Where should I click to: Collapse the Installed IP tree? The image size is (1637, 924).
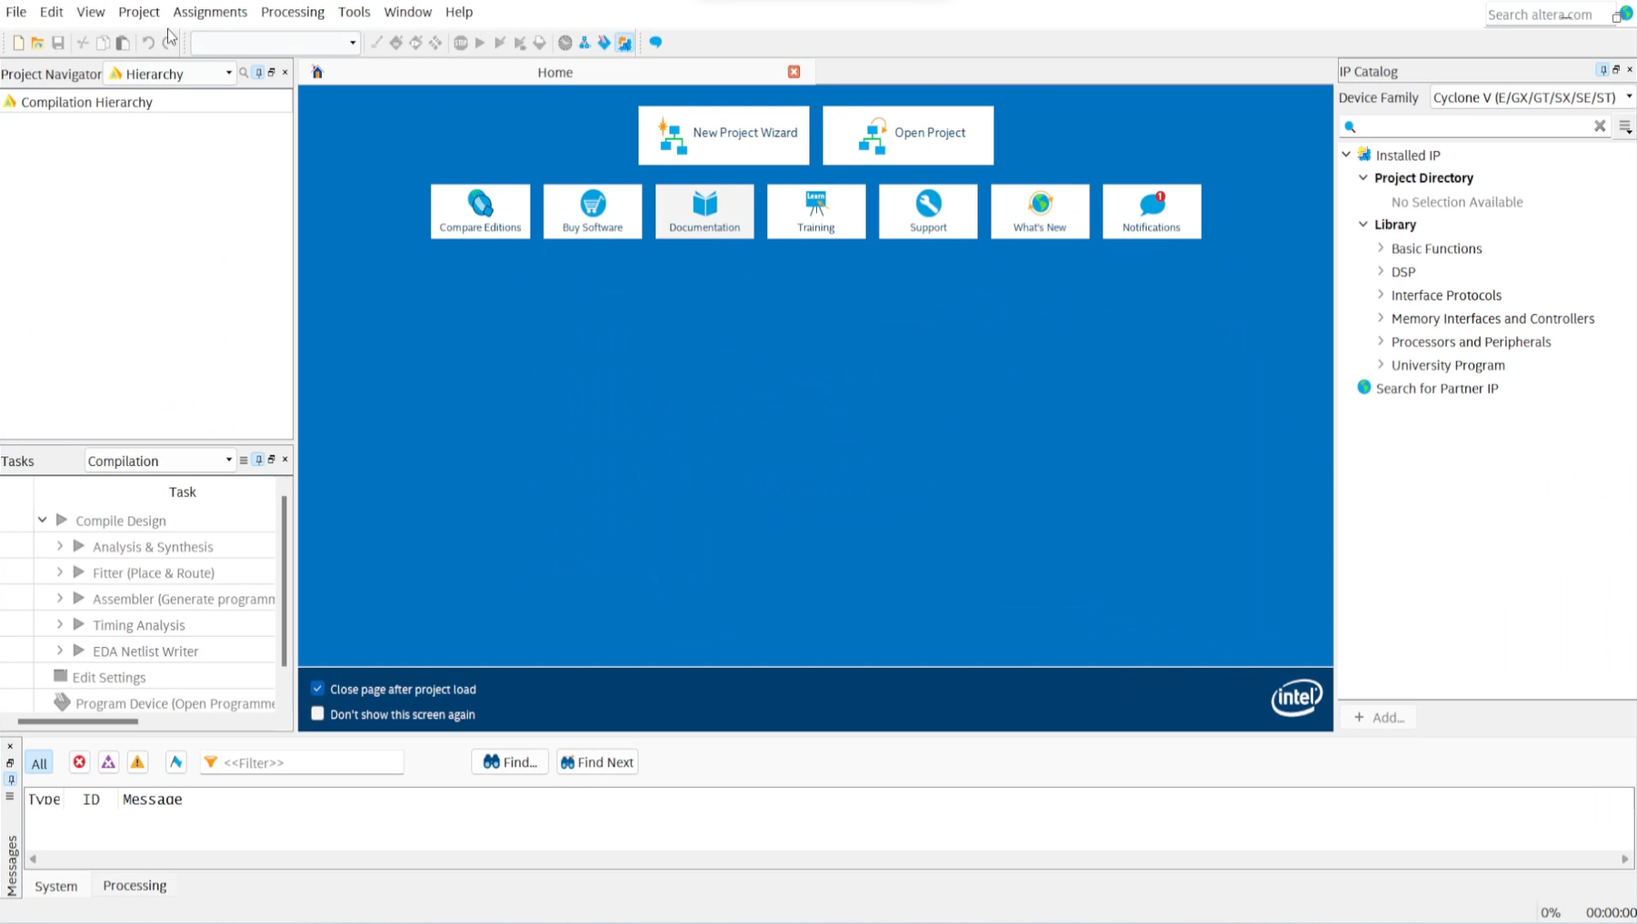click(1346, 154)
